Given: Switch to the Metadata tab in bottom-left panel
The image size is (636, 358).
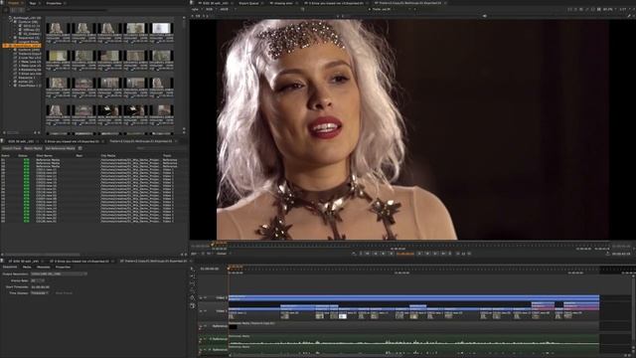Looking at the screenshot, I should pos(44,268).
